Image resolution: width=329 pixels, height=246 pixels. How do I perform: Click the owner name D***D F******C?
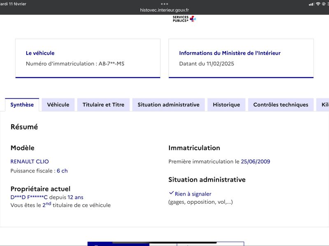29,197
